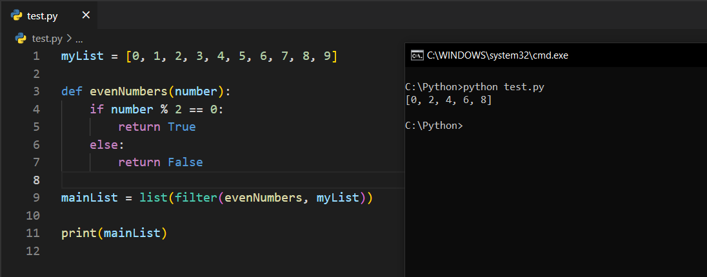Click line number 3 in the gutter
Screen dimensions: 707x277
[36, 91]
